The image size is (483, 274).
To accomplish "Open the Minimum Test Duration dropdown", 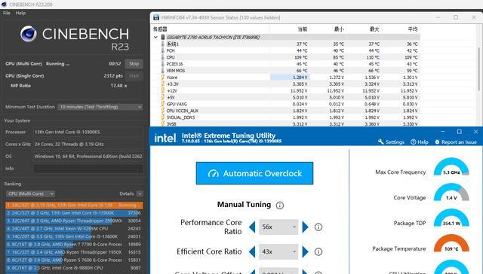I will 100,107.
